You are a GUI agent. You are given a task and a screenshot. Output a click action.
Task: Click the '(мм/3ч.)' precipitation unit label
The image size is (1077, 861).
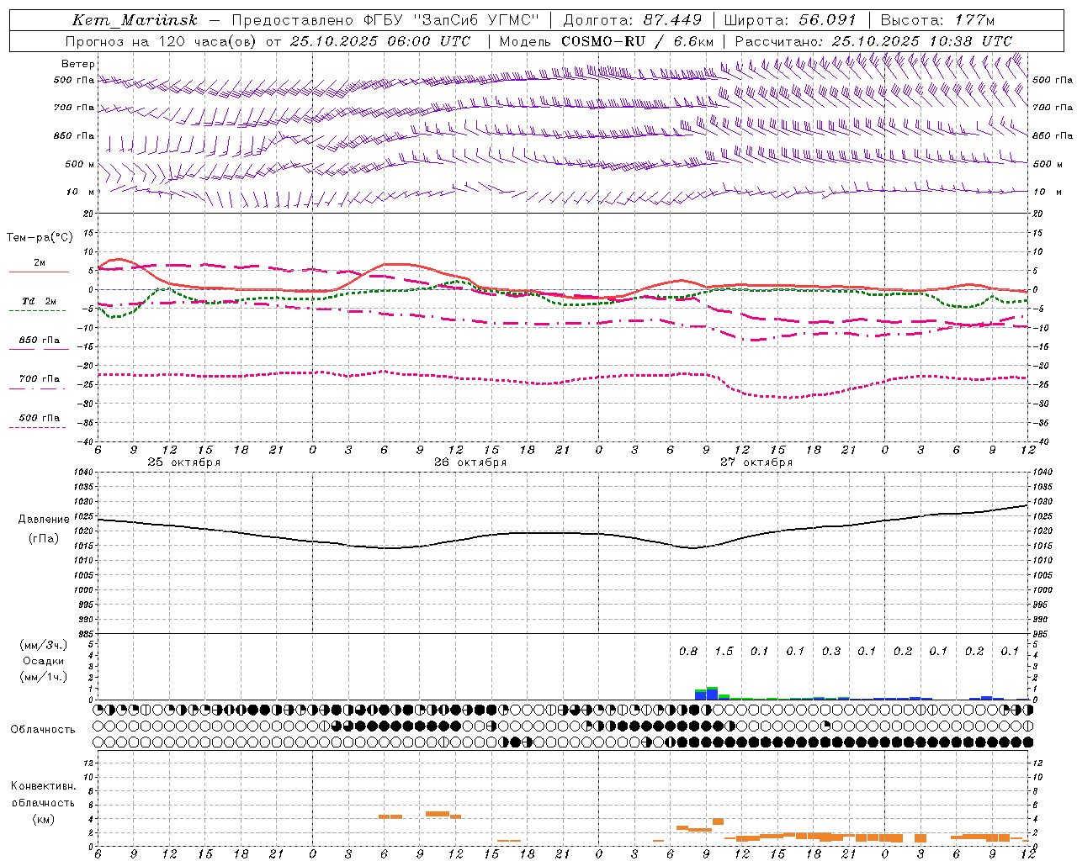coord(44,645)
